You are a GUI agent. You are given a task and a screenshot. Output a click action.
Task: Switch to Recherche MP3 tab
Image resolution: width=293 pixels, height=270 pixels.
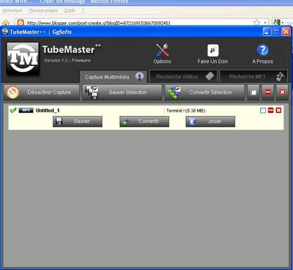(253, 76)
